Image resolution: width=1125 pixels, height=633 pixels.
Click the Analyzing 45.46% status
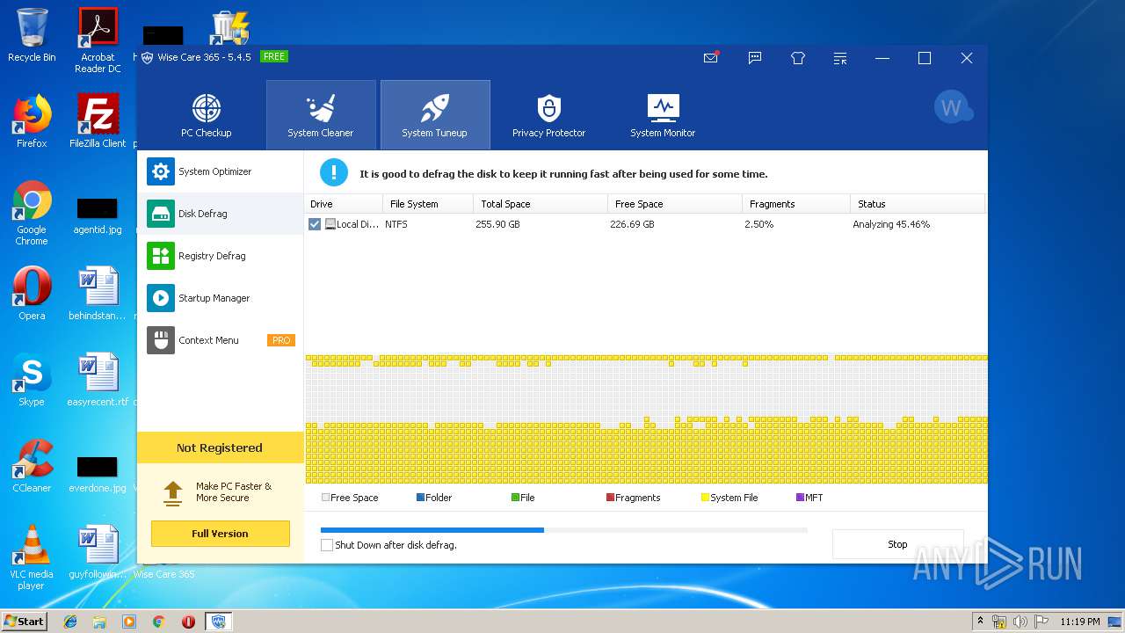point(891,224)
